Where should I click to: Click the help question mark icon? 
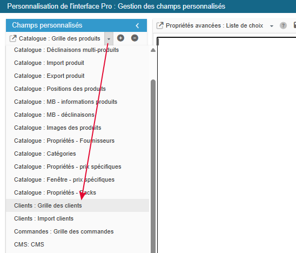[x=283, y=25]
